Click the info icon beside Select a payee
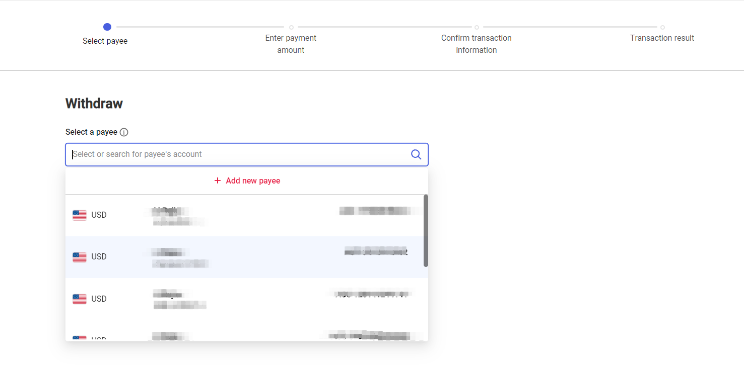Screen dimensions: 744x367 pyautogui.click(x=124, y=132)
